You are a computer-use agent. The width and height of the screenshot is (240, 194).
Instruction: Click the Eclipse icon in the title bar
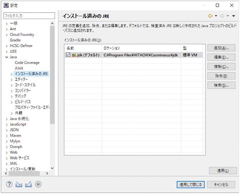[6, 5]
